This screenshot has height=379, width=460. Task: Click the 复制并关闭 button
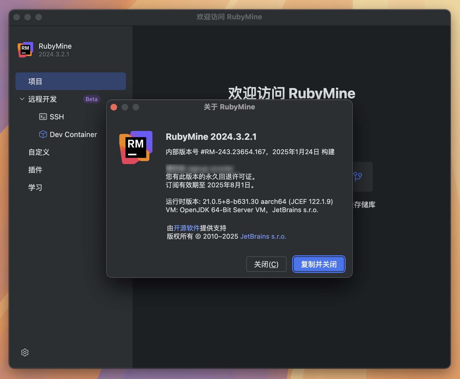(x=319, y=264)
